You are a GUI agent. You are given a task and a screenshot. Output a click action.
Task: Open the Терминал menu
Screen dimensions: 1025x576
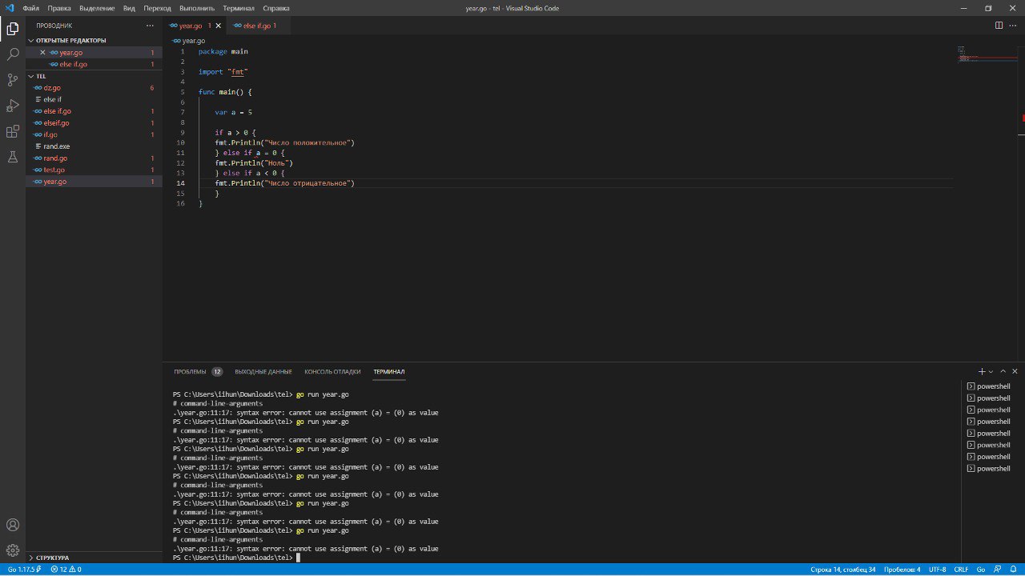point(238,8)
